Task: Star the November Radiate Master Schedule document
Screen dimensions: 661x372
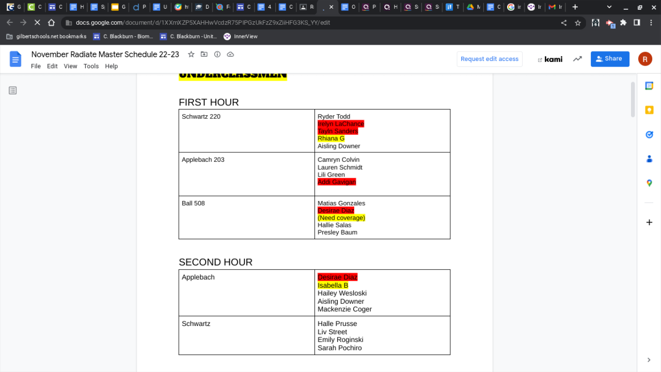Action: coord(191,54)
